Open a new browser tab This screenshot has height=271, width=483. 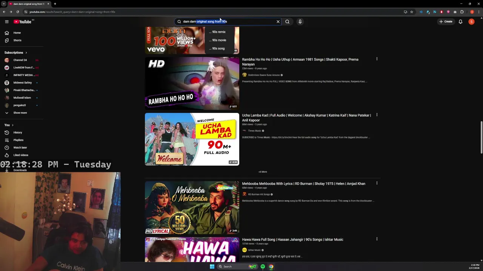(x=55, y=4)
